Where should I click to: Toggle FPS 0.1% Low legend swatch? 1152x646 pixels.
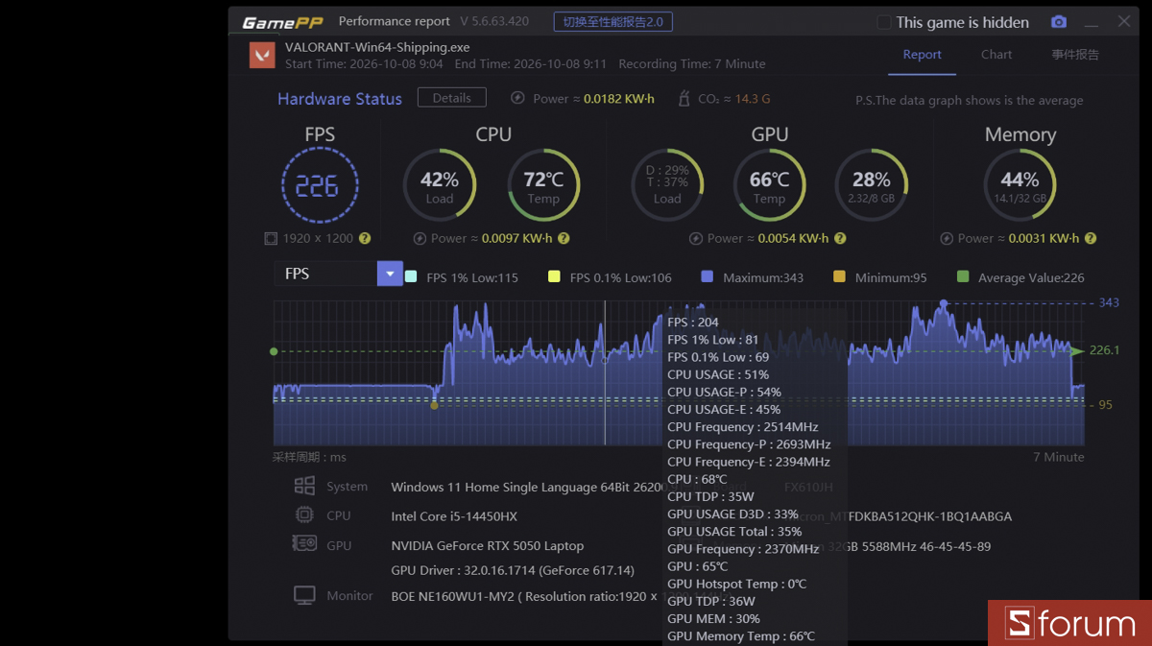pyautogui.click(x=554, y=276)
